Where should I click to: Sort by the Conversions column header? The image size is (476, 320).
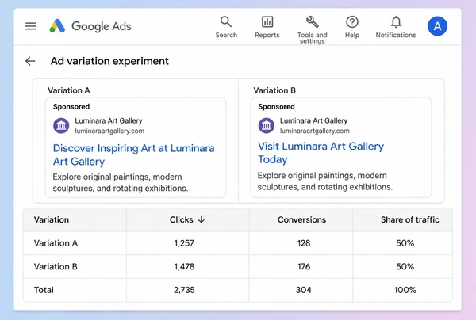(301, 219)
